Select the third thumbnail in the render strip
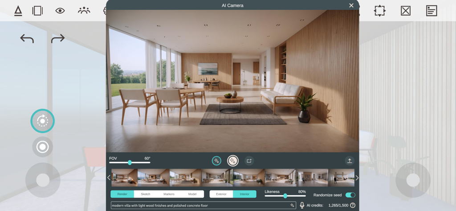 point(185,178)
